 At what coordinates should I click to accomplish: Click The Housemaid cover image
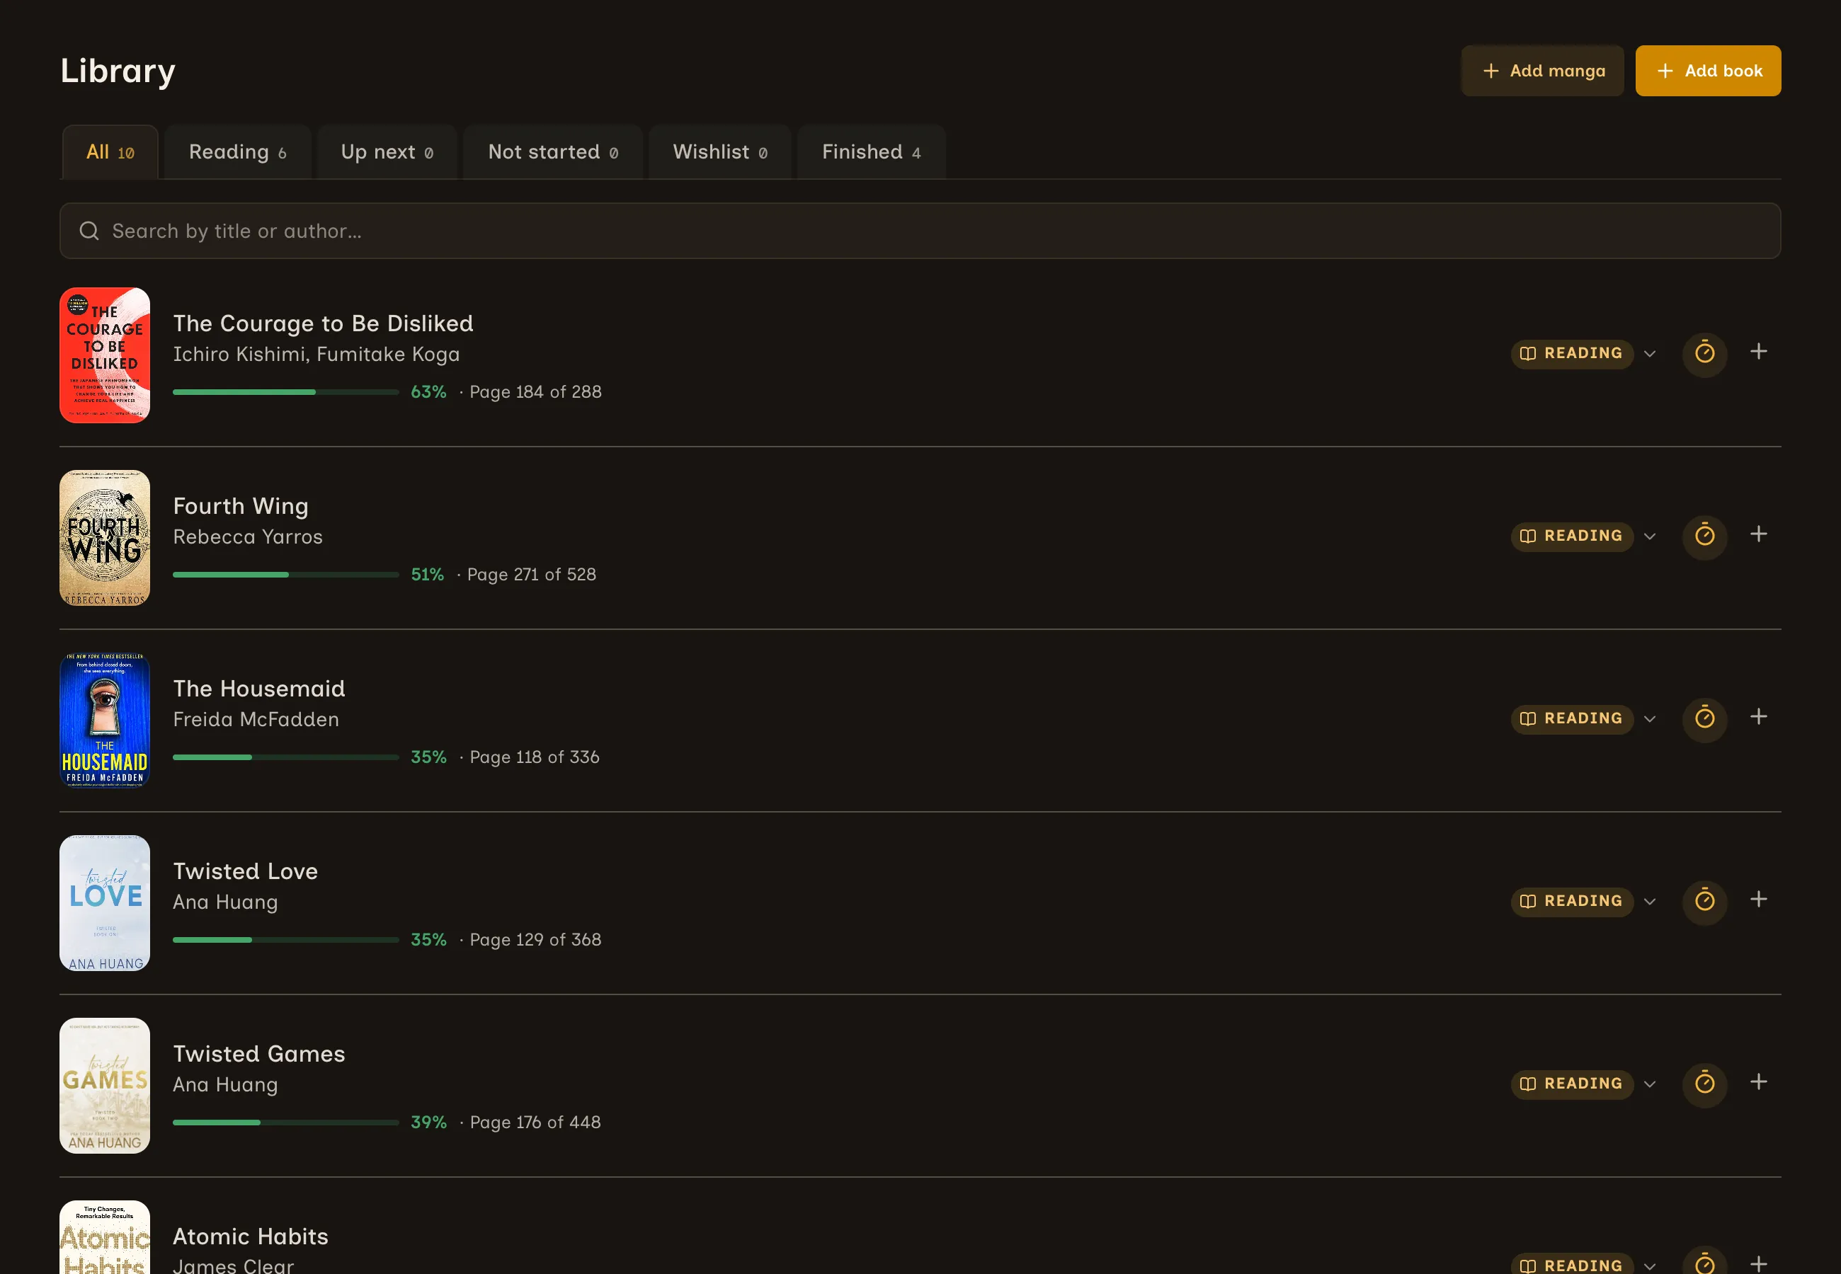[105, 720]
